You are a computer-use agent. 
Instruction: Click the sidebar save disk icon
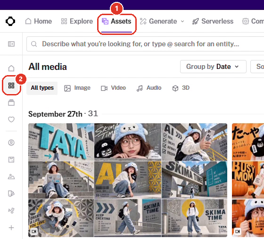(11, 160)
